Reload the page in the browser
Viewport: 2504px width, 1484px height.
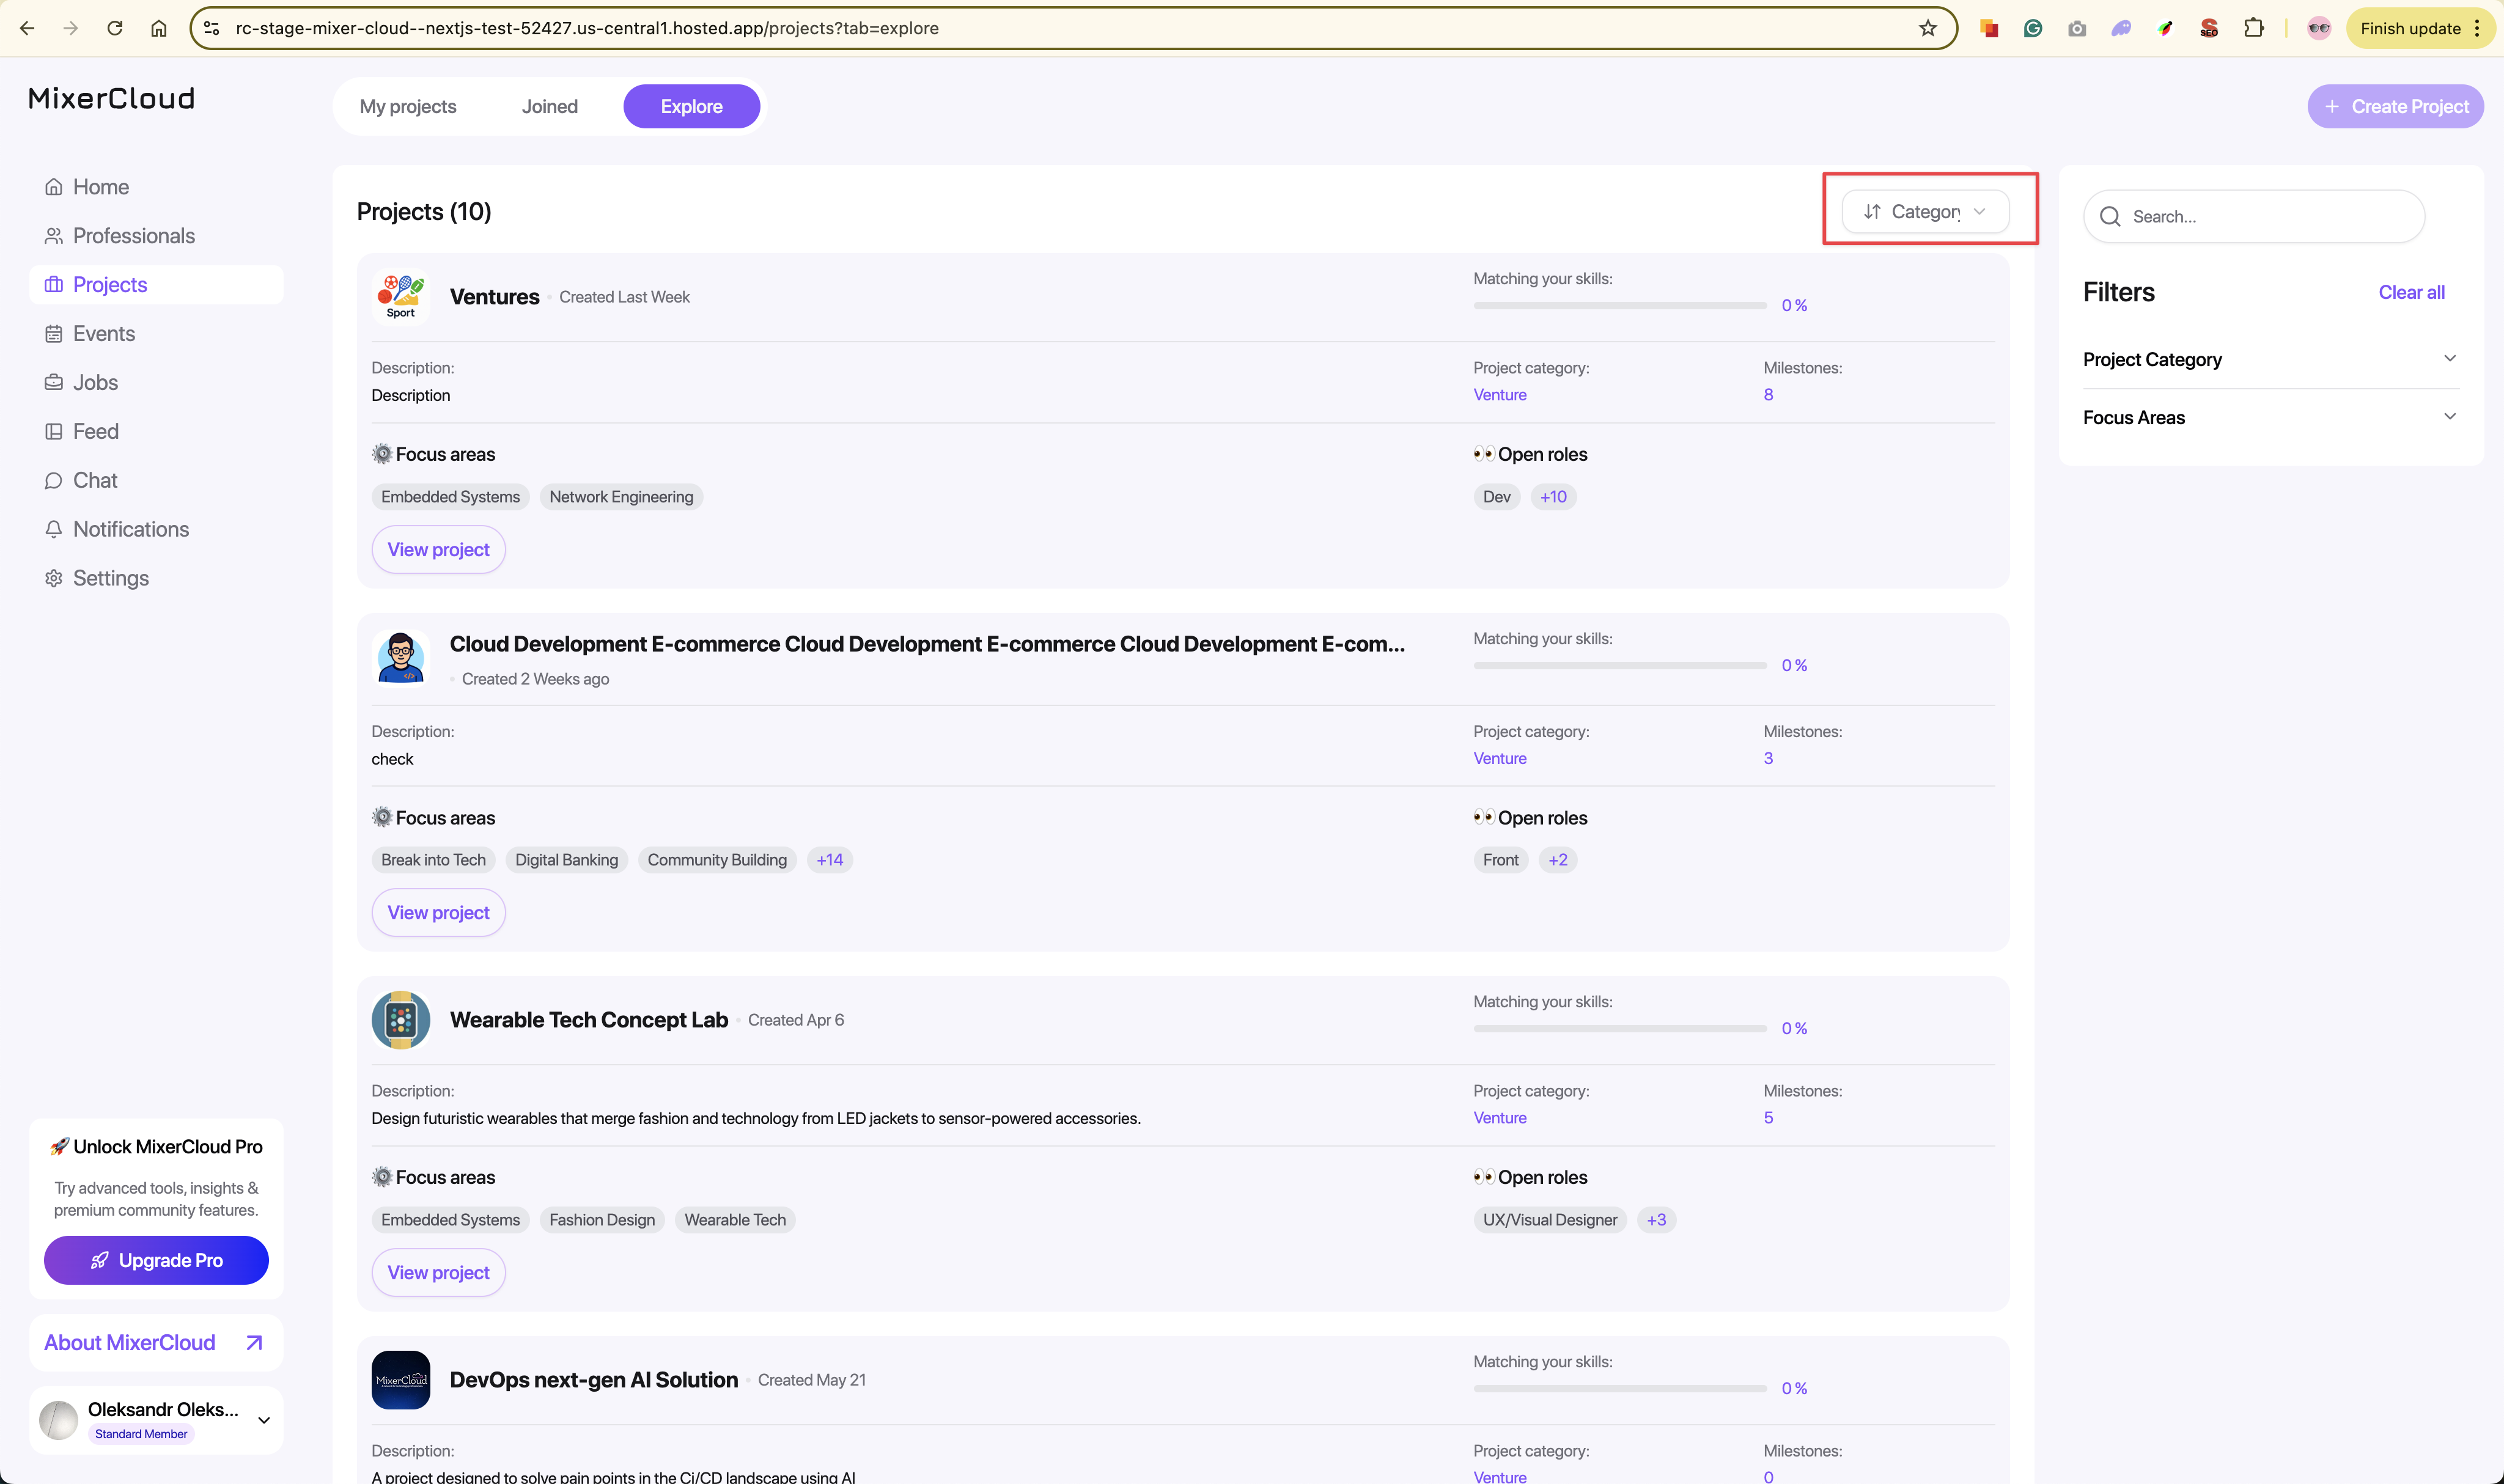click(x=115, y=28)
